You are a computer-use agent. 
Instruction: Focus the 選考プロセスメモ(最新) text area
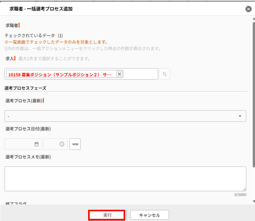coord(125,179)
